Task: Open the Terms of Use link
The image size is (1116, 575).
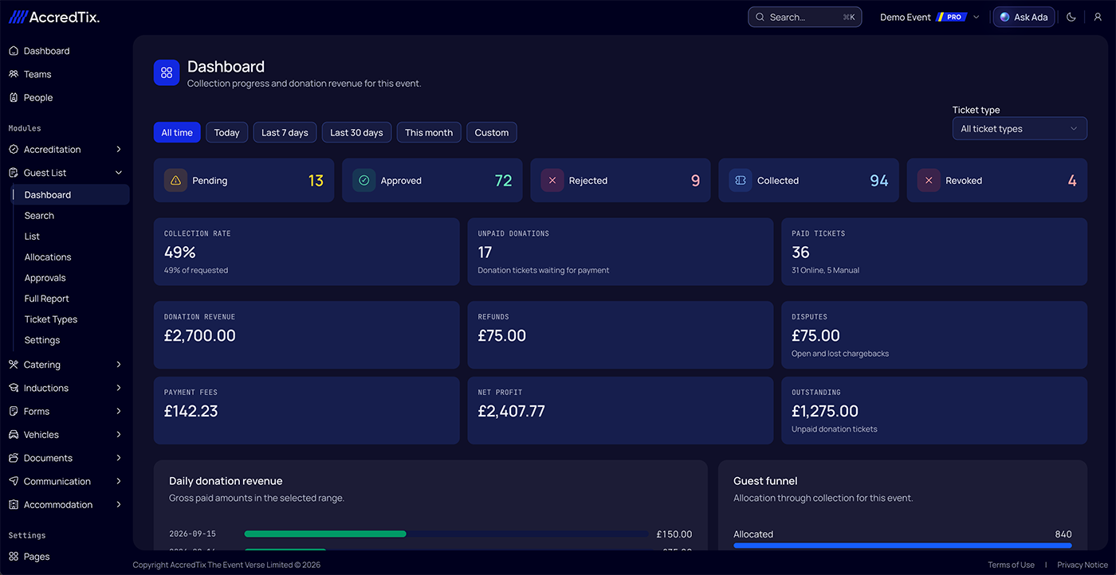Action: click(x=1011, y=565)
